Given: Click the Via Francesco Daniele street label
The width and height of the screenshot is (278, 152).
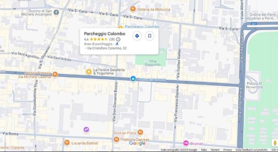Looking at the screenshot, I should coord(176,104).
